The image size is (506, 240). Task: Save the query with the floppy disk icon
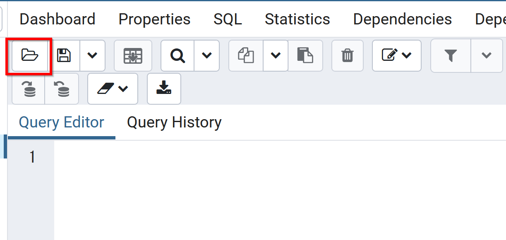pyautogui.click(x=64, y=55)
